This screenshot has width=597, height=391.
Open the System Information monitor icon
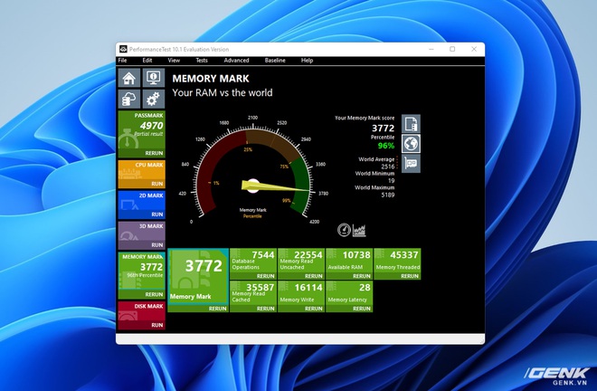(154, 78)
